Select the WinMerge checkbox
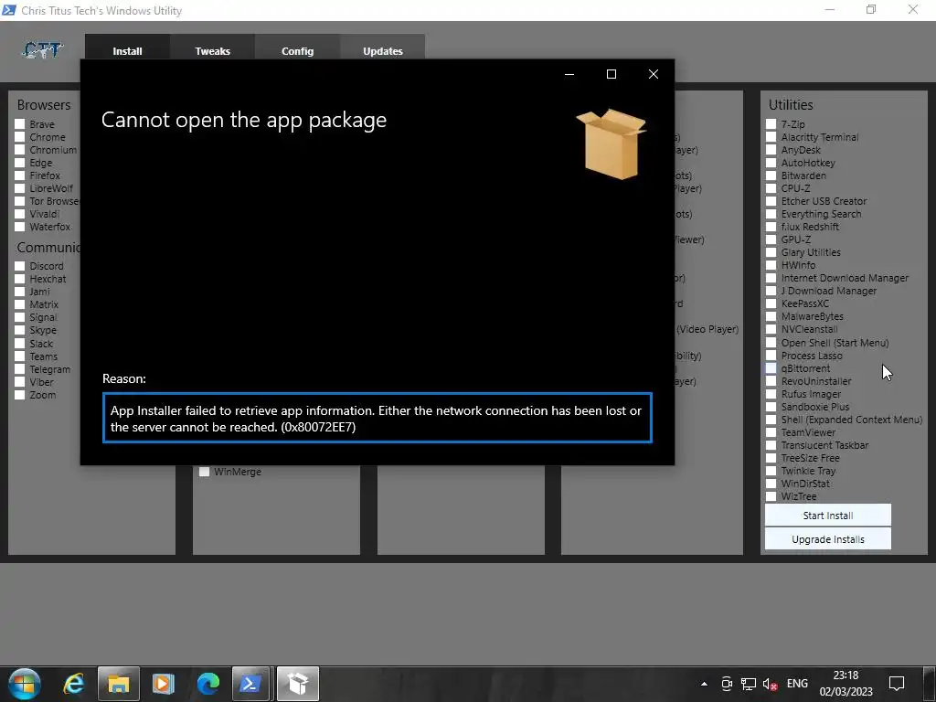936x702 pixels. pyautogui.click(x=204, y=472)
